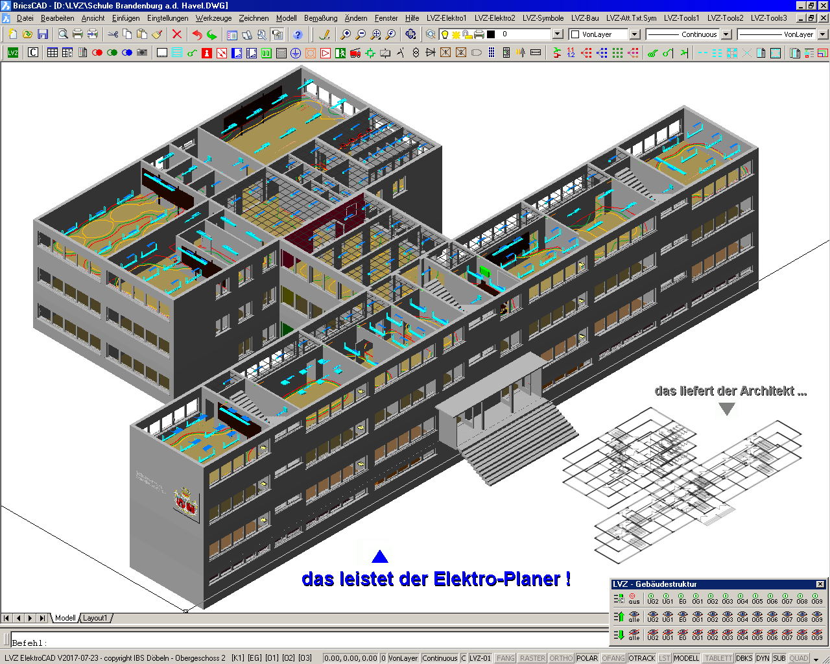
Task: Close the LVZ - Gebäudestruktur panel
Action: click(820, 584)
